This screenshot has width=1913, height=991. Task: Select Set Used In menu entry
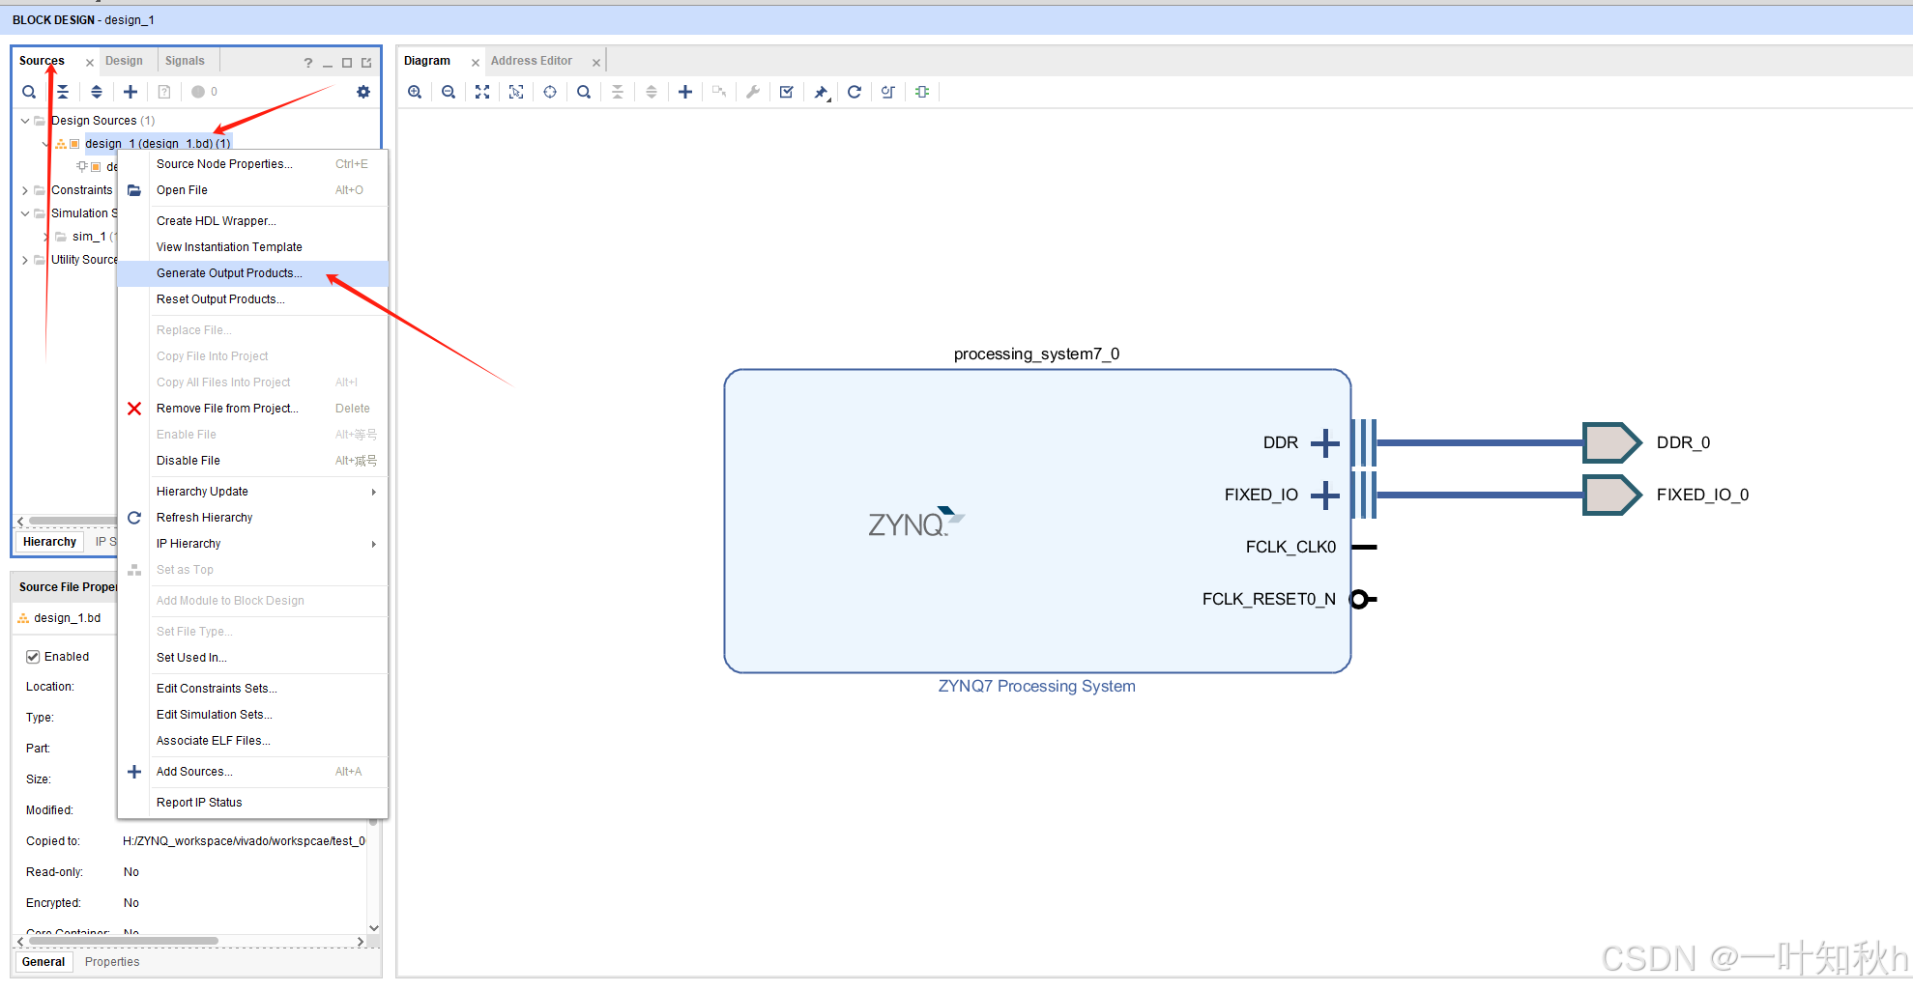pos(252,658)
